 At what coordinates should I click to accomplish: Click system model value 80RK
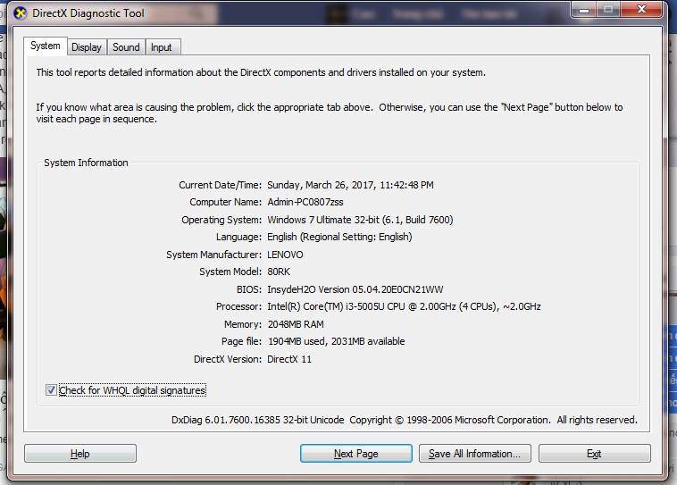pyautogui.click(x=279, y=272)
